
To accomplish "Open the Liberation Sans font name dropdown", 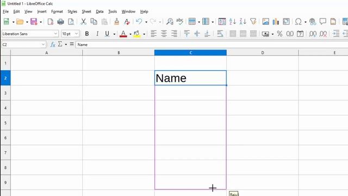I will [55, 34].
